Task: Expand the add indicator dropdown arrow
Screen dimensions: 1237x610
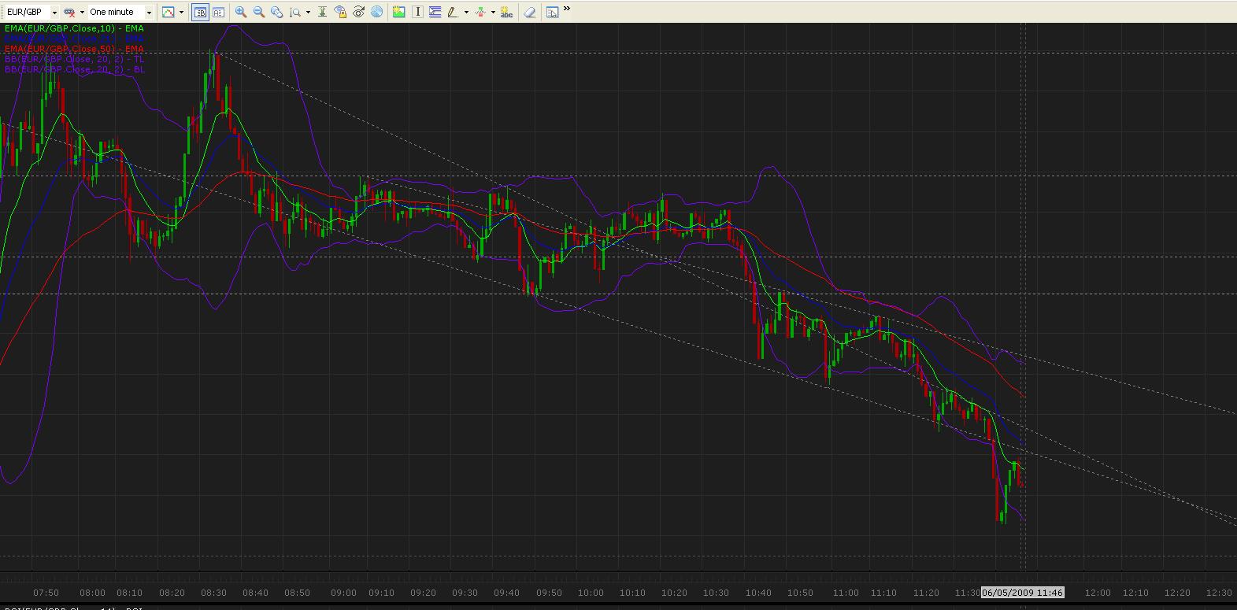Action: 493,13
